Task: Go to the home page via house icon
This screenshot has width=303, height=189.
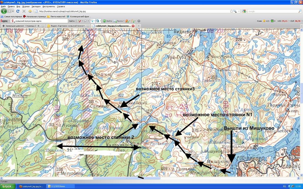Action: [30, 11]
